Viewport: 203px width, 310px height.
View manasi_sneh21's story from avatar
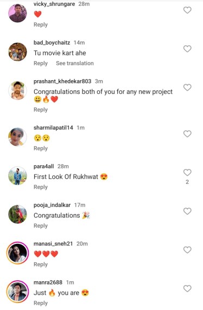[17, 253]
